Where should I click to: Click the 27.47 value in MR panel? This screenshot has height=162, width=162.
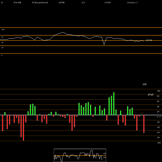click(151, 95)
